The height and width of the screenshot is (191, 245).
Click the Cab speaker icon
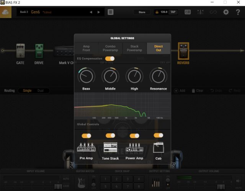(x=158, y=147)
